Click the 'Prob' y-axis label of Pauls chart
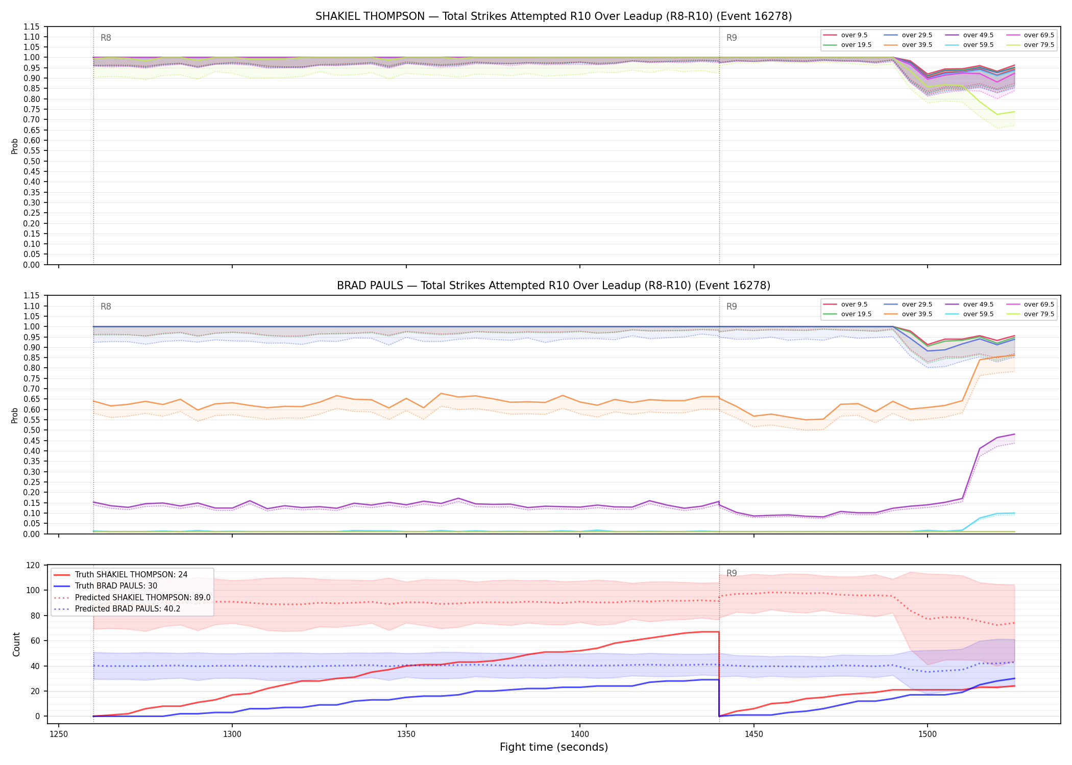The height and width of the screenshot is (765, 1072). coord(14,416)
